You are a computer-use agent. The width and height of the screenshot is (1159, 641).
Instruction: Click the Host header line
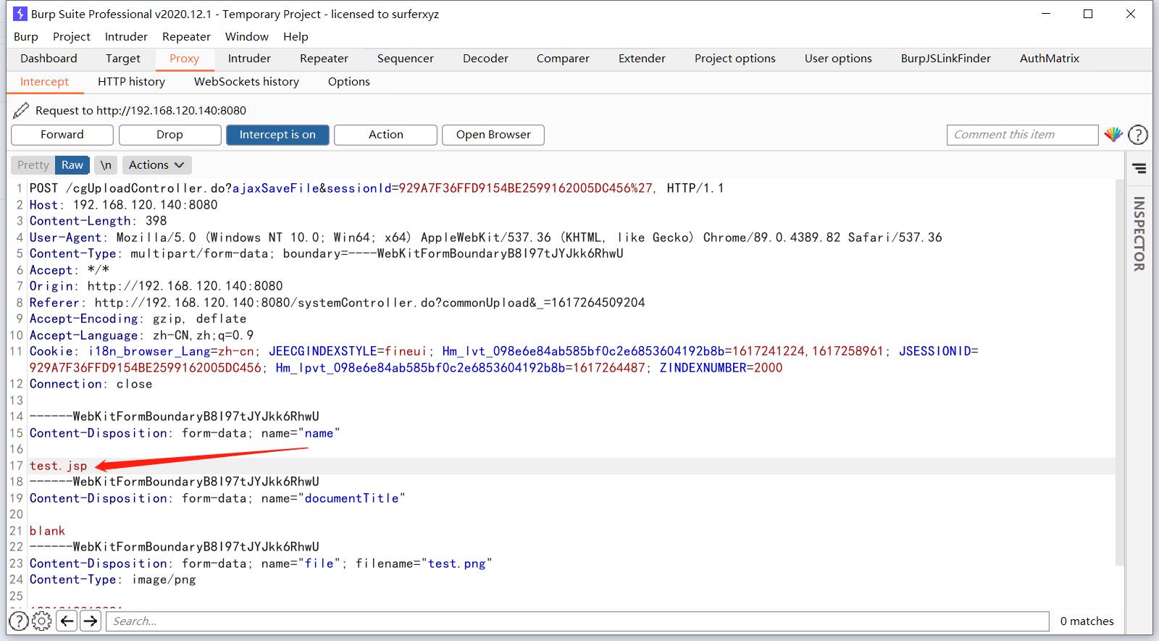(x=124, y=205)
